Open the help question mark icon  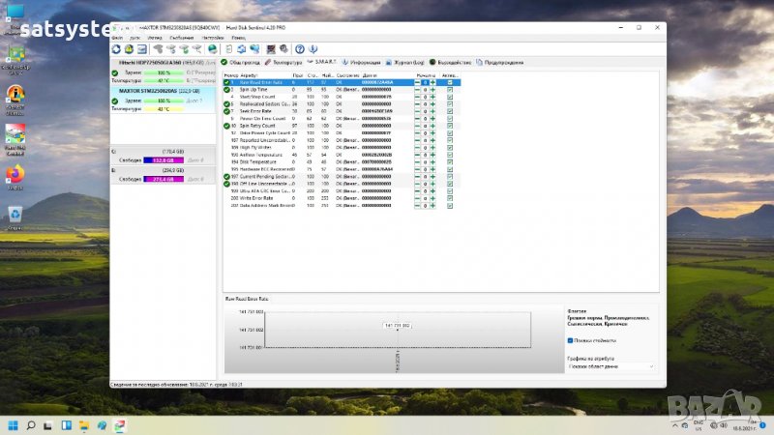[x=300, y=48]
